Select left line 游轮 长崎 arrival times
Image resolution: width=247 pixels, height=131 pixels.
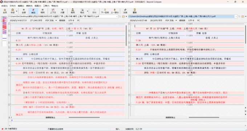point(49,73)
